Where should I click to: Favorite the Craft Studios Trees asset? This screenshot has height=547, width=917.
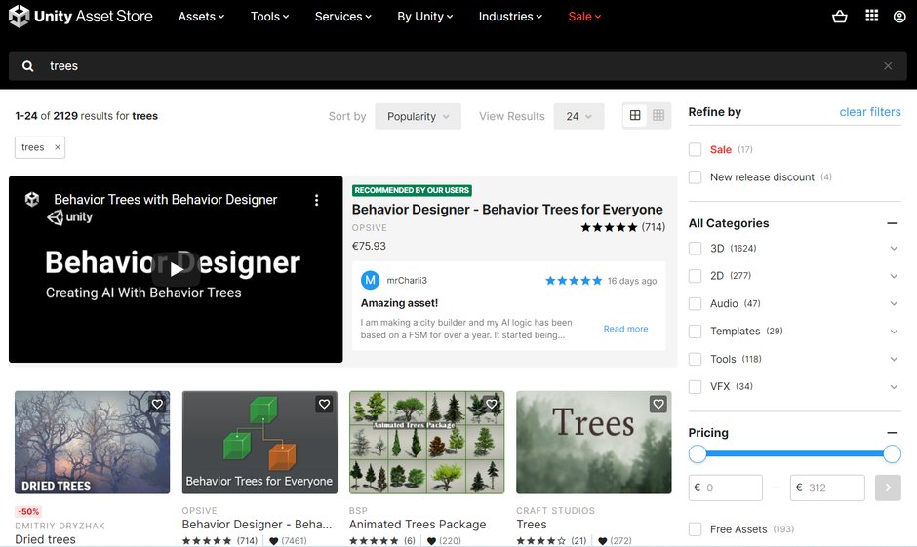coord(658,404)
